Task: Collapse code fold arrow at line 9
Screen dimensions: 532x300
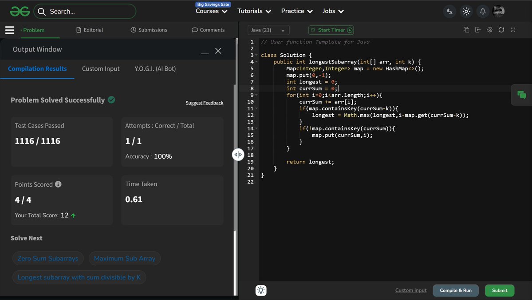Action: tap(256, 95)
